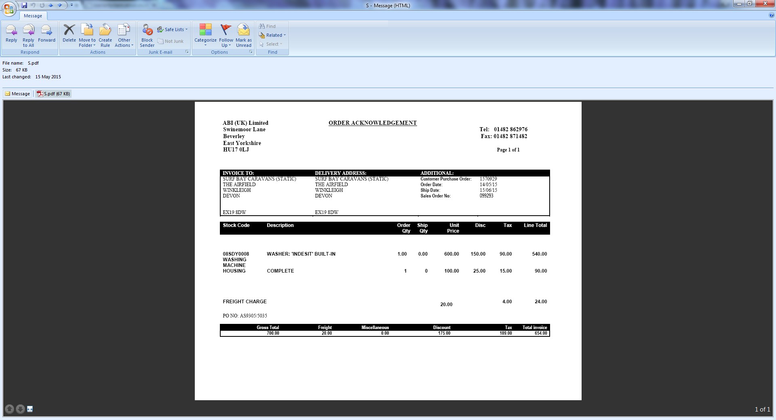The width and height of the screenshot is (776, 420).
Task: Go to the previous item using up arrow
Action: point(51,5)
